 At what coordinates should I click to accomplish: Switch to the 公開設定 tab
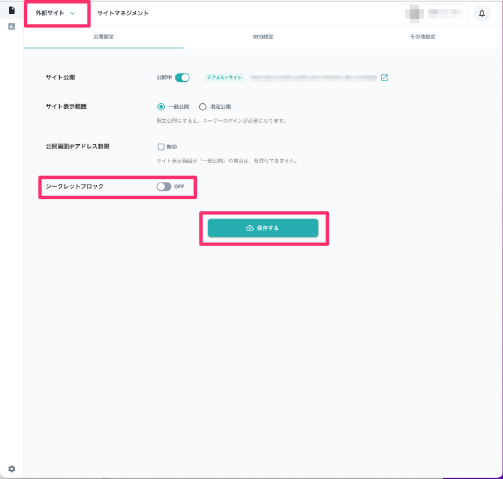[x=103, y=37]
